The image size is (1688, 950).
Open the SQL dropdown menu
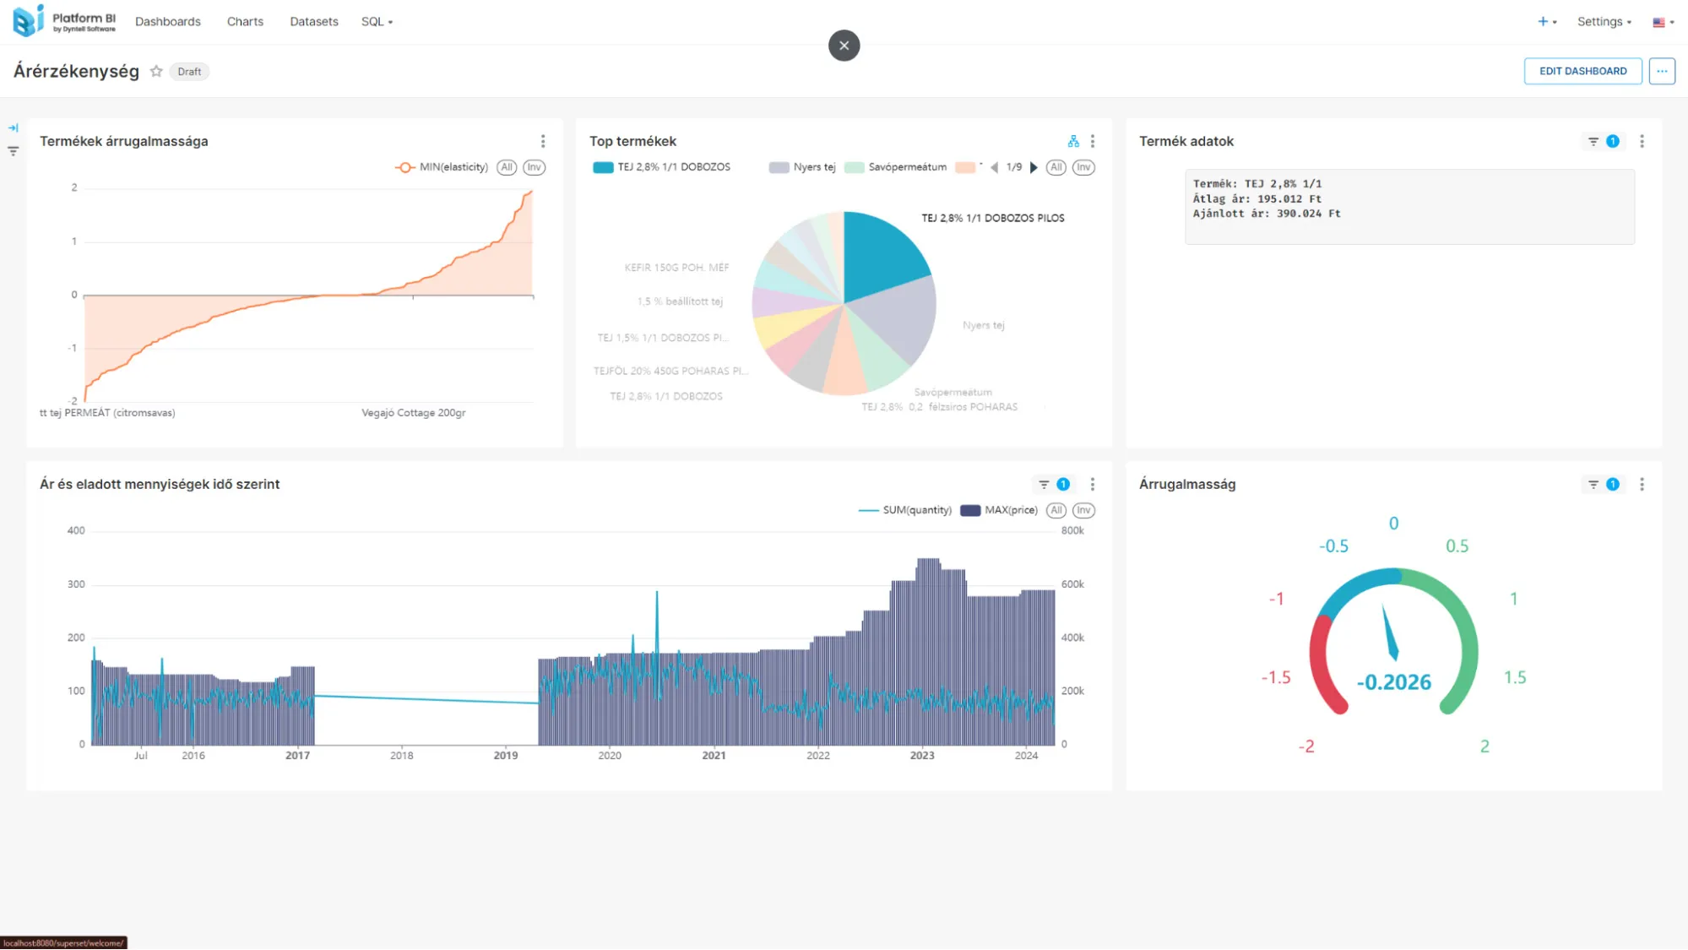click(377, 22)
